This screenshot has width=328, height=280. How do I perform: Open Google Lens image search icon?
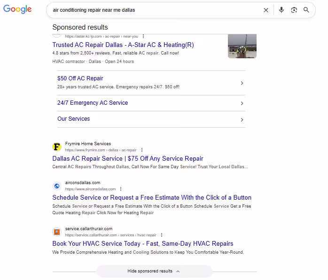coord(294,10)
